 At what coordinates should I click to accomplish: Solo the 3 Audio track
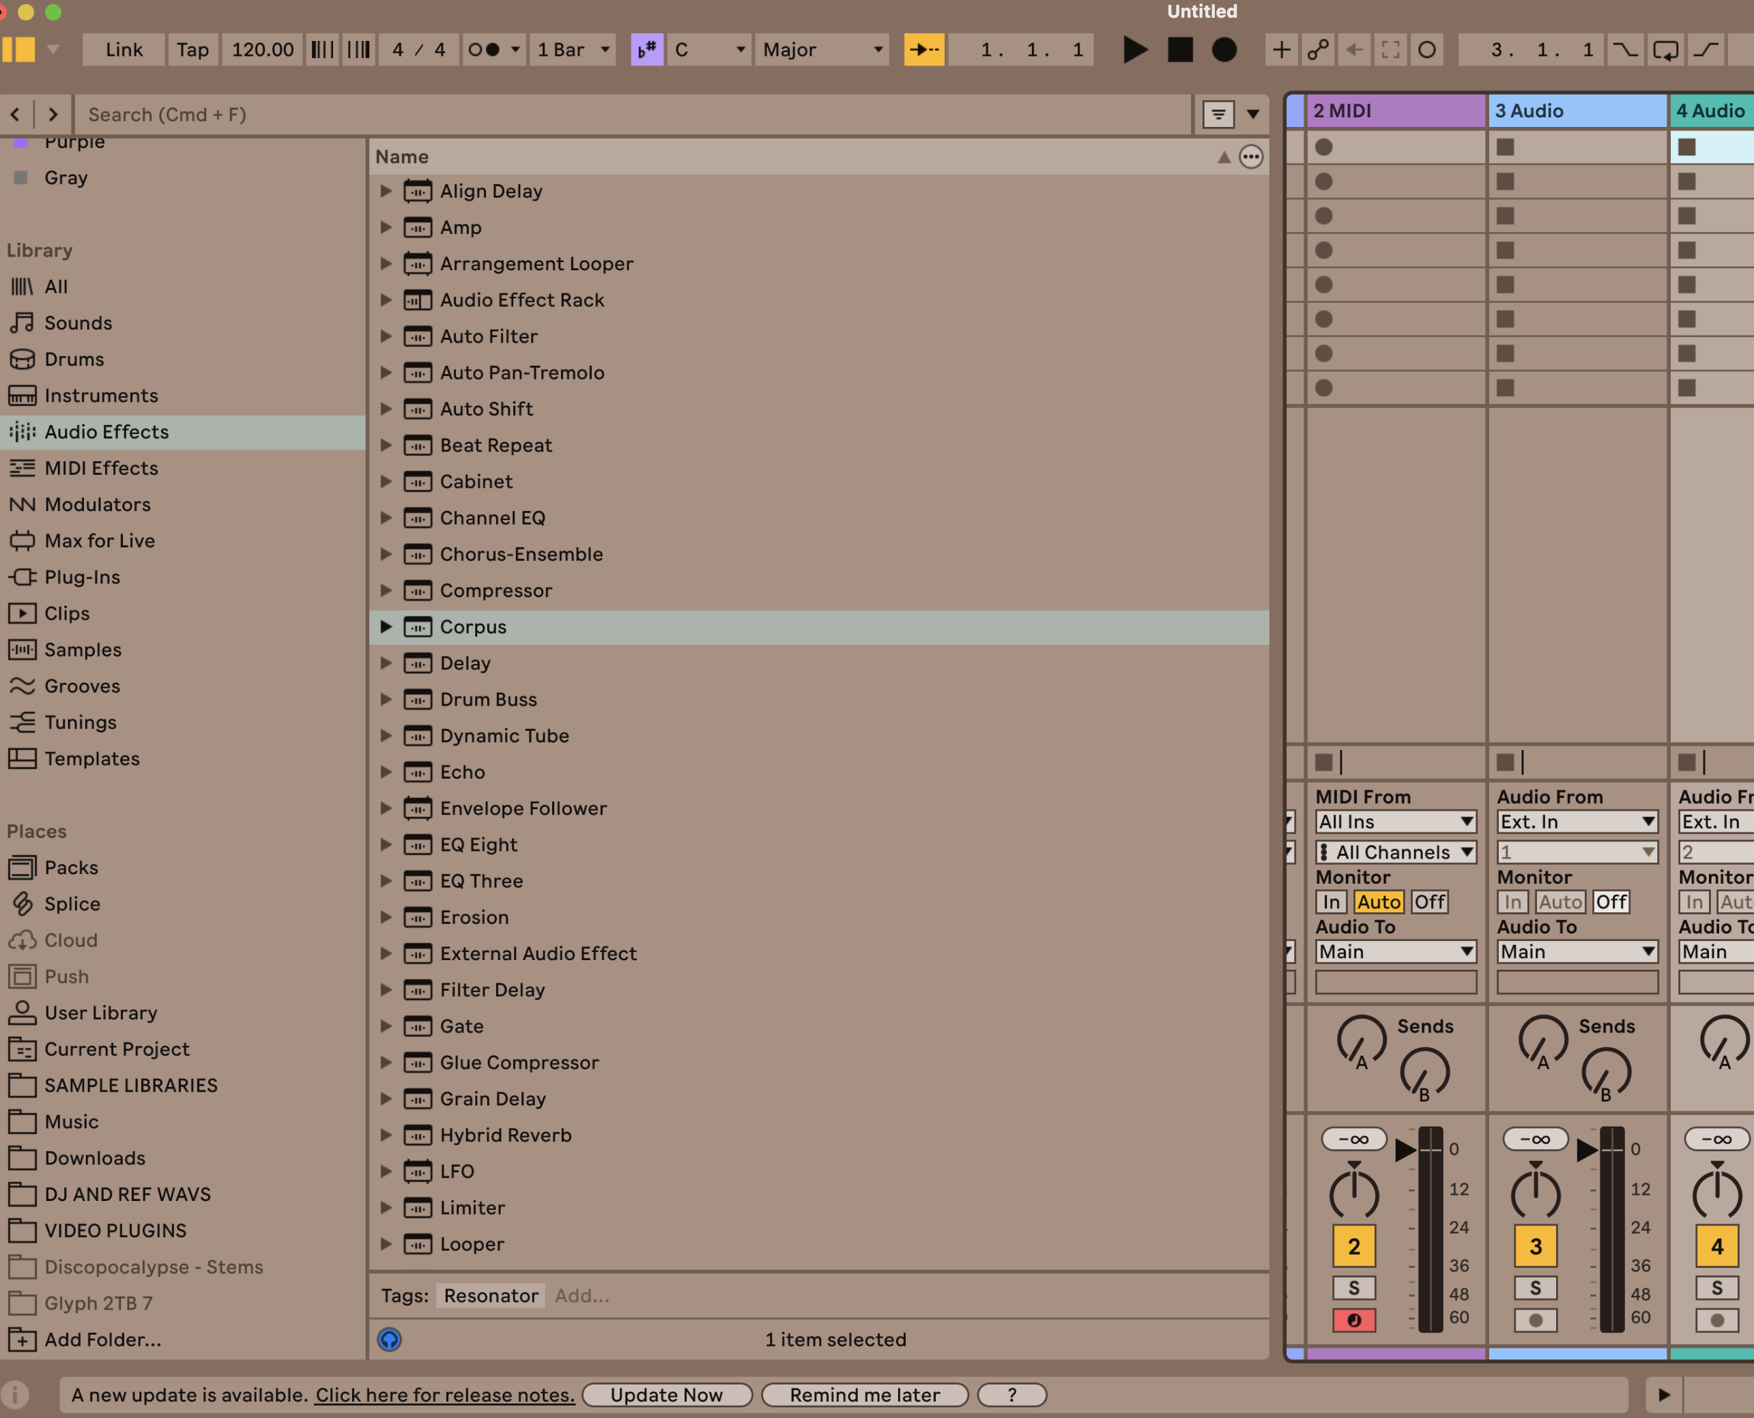coord(1535,1288)
